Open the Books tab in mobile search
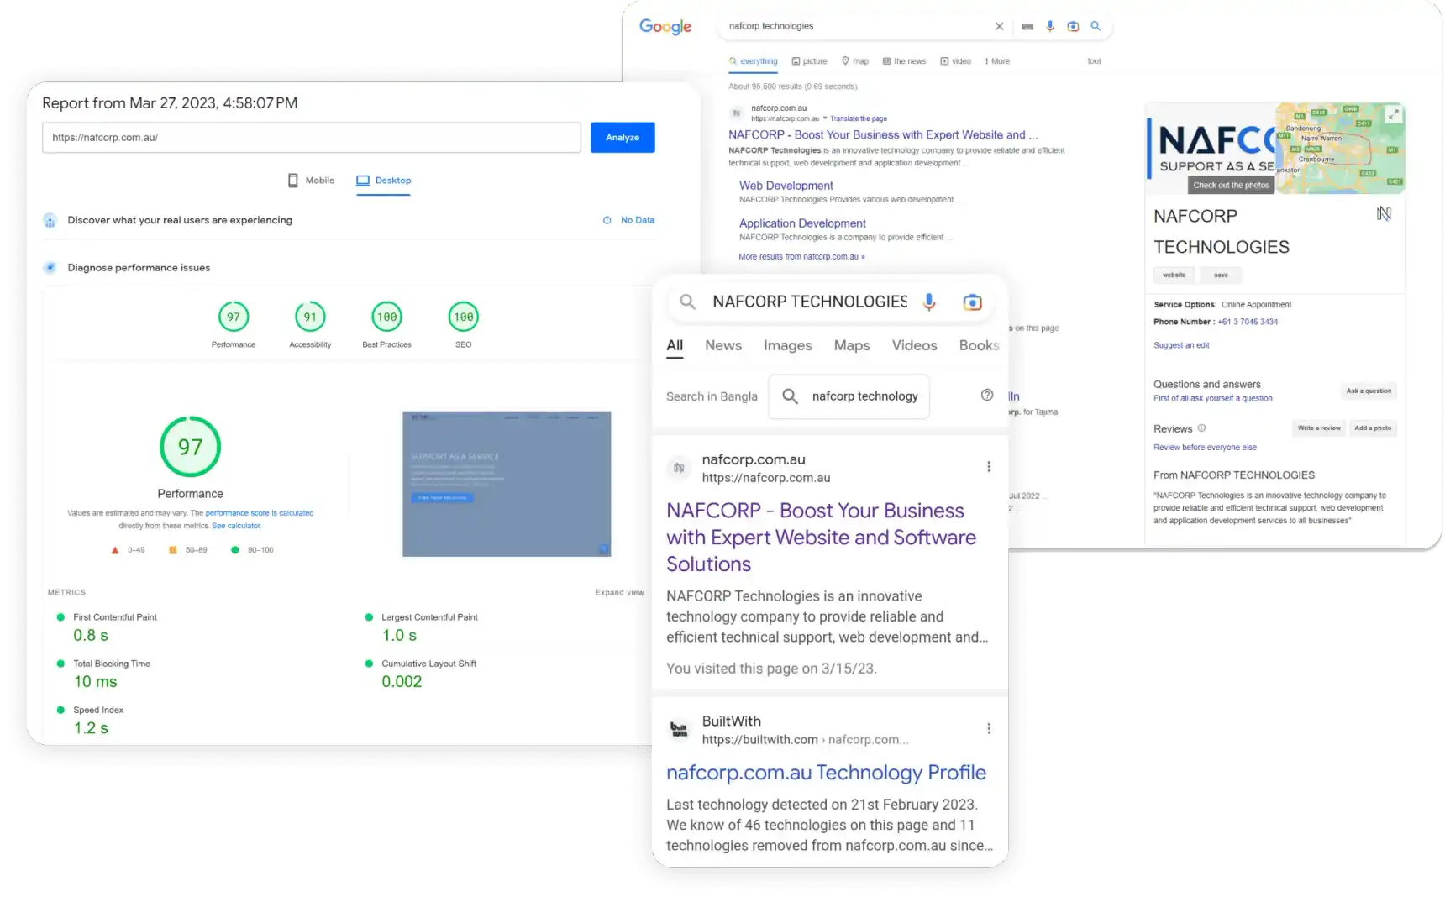Screen dimensions: 1445x897 coord(980,345)
